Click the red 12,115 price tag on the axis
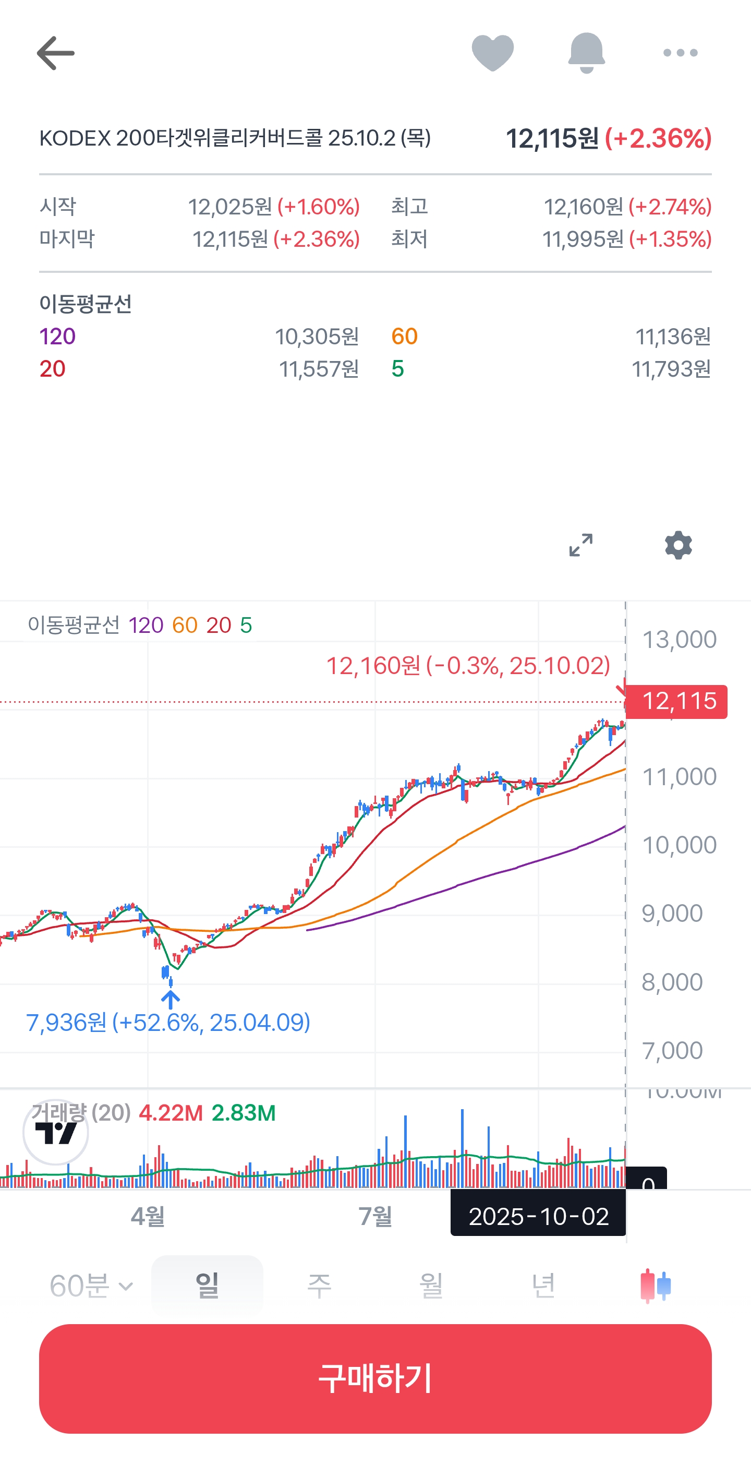Viewport: 751px width, 1465px height. pos(676,702)
